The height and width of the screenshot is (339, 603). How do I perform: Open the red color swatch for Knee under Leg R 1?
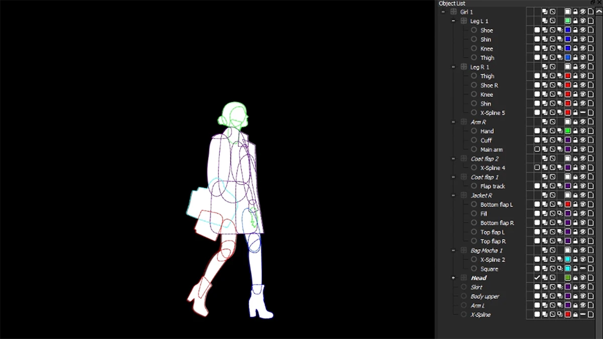[568, 94]
